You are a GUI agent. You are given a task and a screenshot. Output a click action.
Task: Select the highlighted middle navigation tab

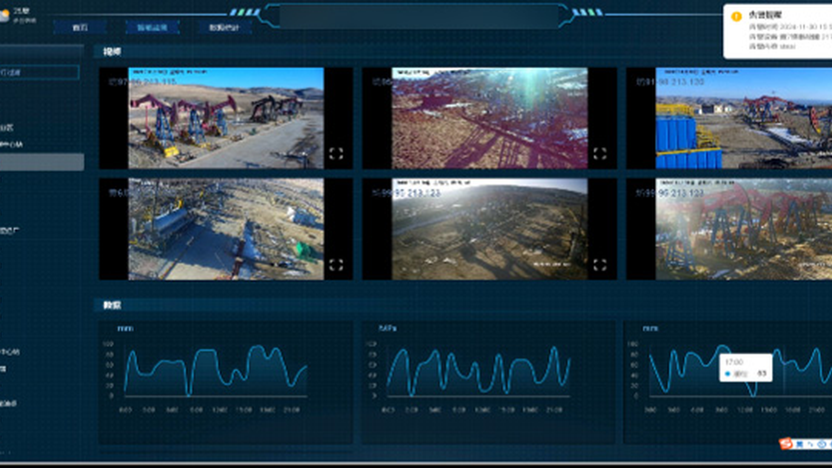152,27
